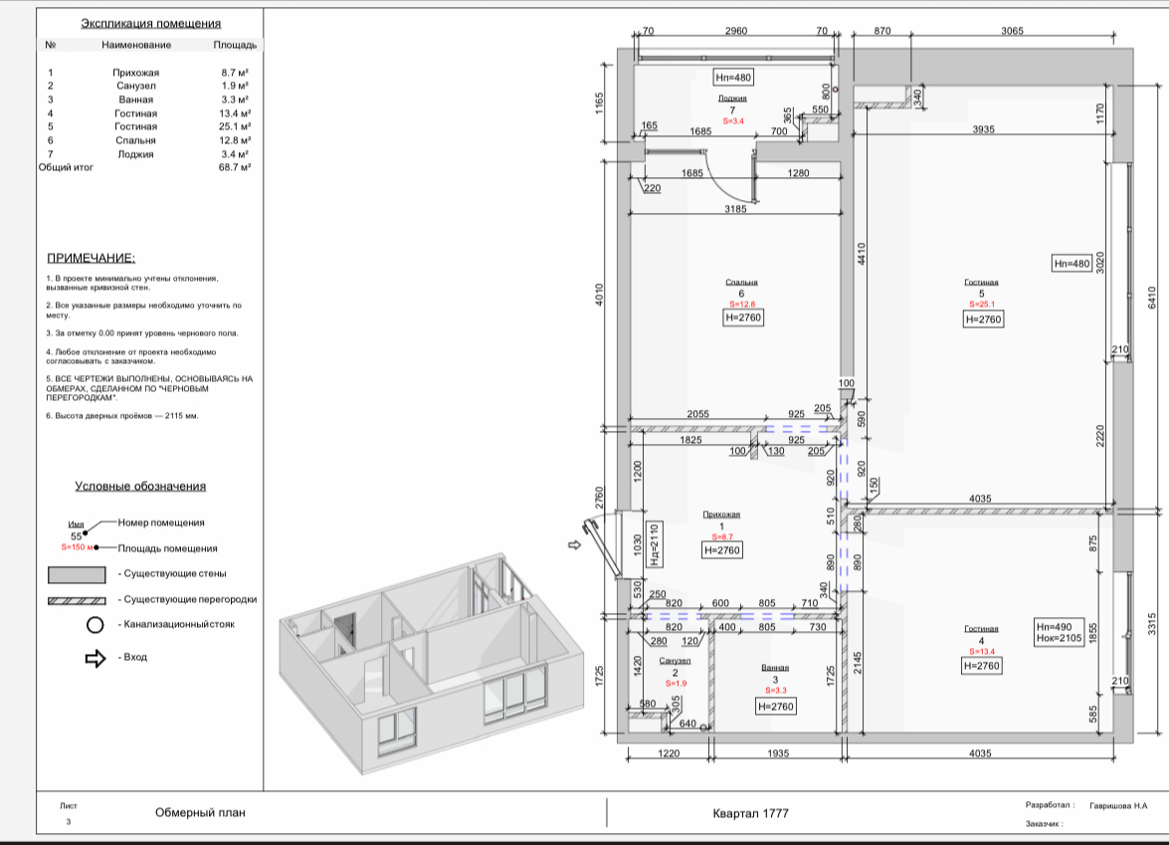Click the 4410 vertical dimension between rooms
Screen dimensions: 1169x845
[862, 254]
